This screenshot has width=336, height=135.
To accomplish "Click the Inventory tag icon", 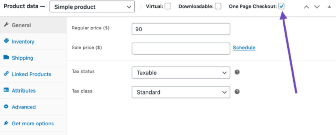I will (x=6, y=41).
